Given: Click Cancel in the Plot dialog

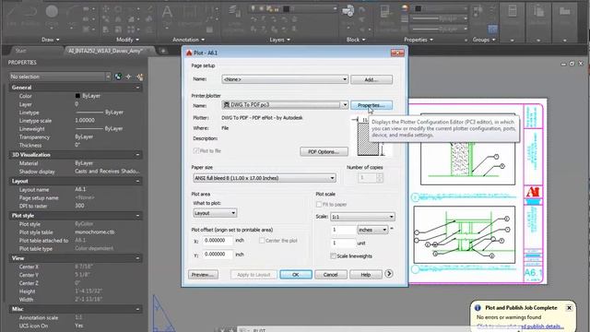Looking at the screenshot, I should tap(330, 275).
